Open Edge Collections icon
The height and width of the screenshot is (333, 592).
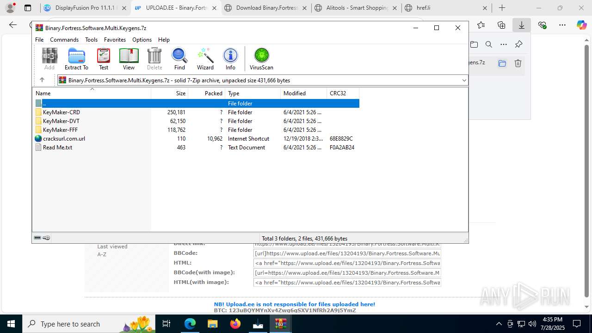[501, 25]
